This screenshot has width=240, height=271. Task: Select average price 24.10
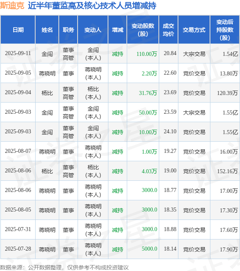click(x=170, y=131)
